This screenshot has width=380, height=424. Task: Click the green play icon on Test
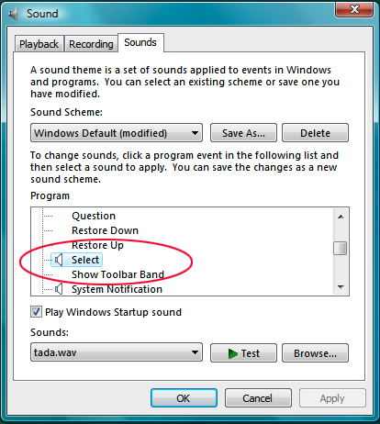click(x=233, y=353)
